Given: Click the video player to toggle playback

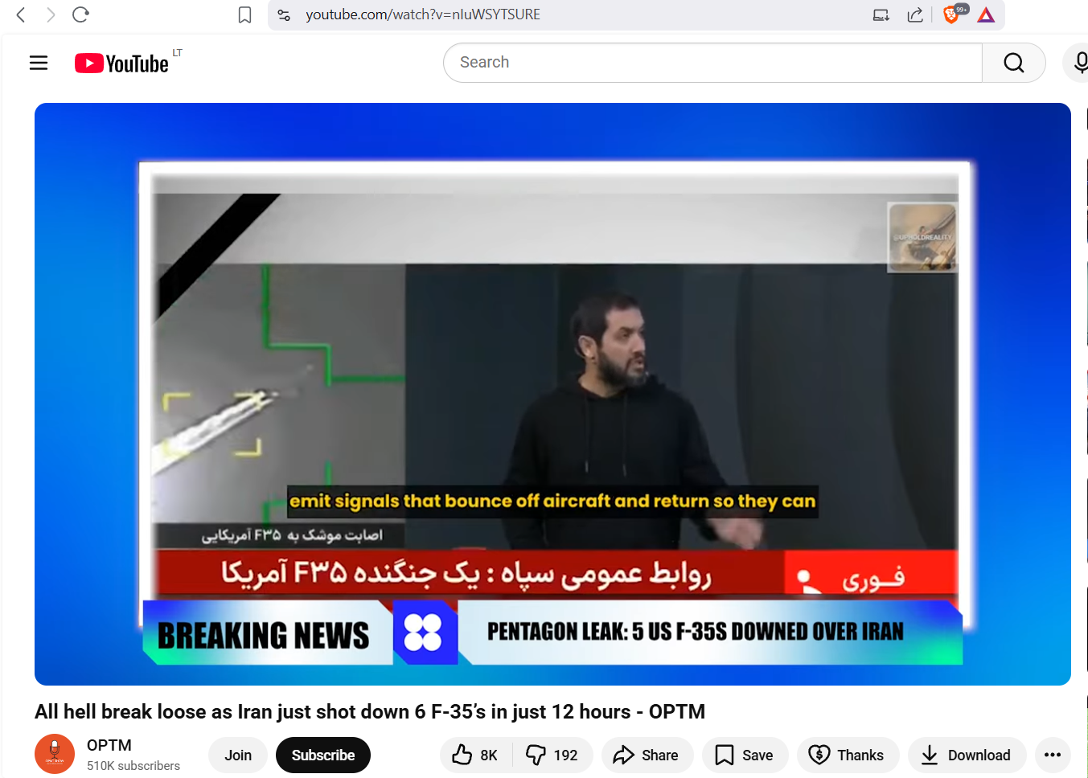Looking at the screenshot, I should point(552,394).
